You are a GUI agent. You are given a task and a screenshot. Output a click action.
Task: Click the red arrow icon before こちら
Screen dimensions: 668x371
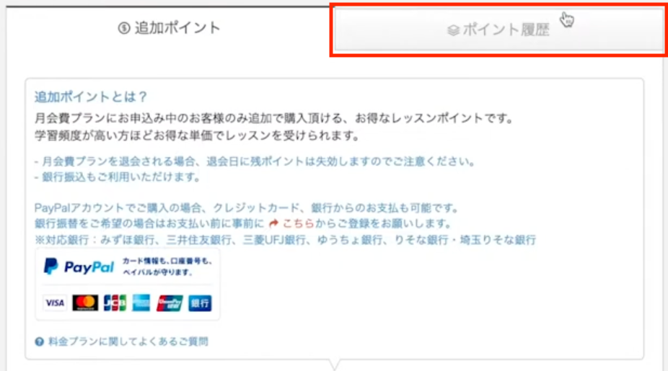(274, 223)
